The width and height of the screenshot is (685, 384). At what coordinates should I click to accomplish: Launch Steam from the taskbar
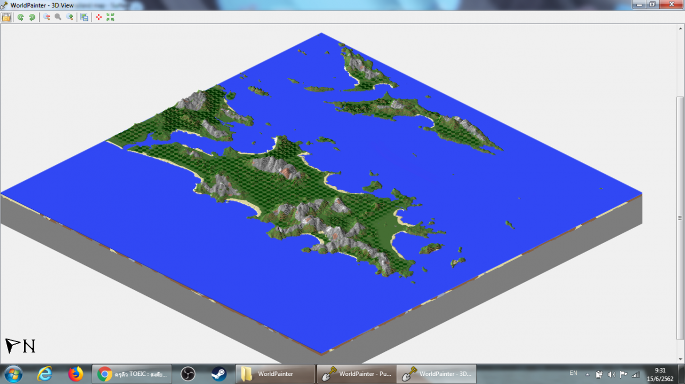(219, 374)
